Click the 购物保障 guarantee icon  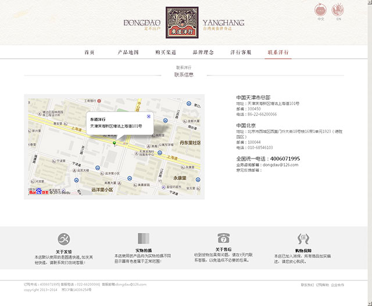tap(302, 238)
